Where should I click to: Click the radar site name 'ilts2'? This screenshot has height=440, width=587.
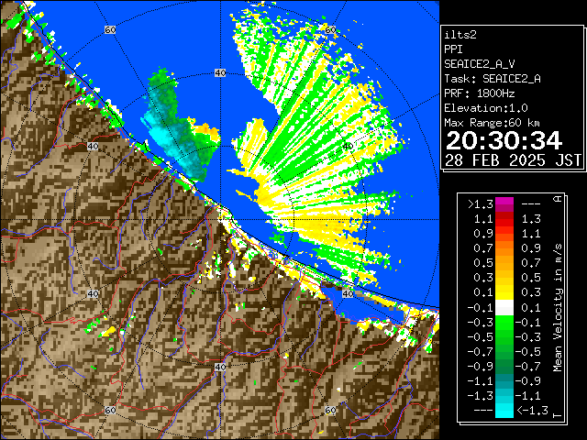[x=460, y=35]
